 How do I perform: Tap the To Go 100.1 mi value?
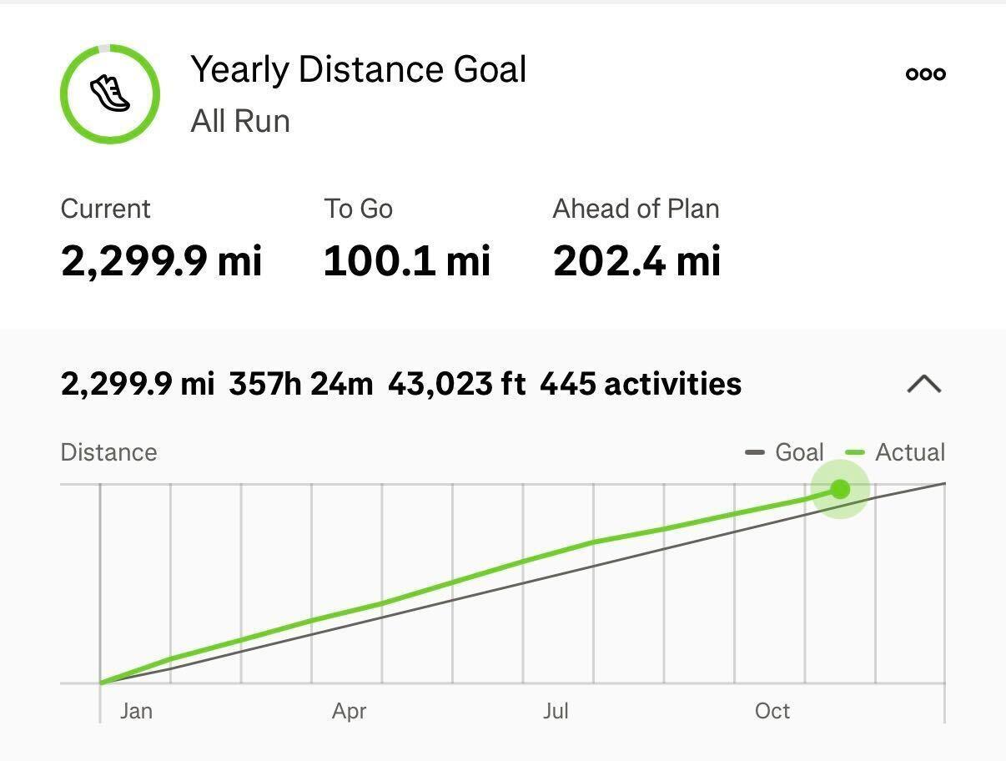pyautogui.click(x=406, y=260)
